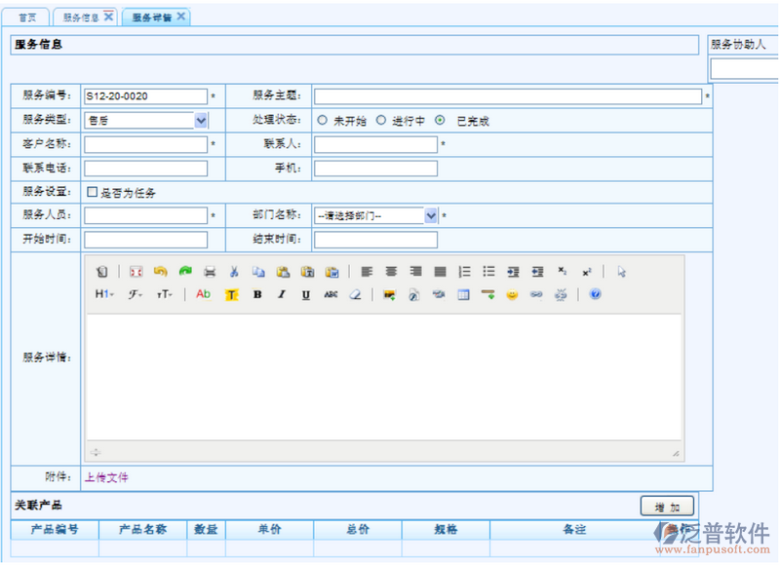780x565 pixels.
Task: Switch to the 服务信息 tab
Action: pos(80,18)
